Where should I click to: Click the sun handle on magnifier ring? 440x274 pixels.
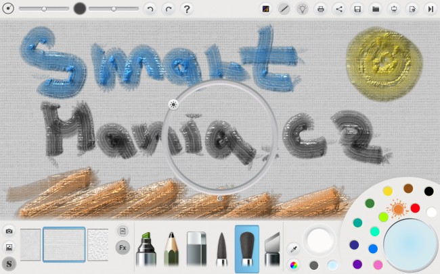pos(173,105)
